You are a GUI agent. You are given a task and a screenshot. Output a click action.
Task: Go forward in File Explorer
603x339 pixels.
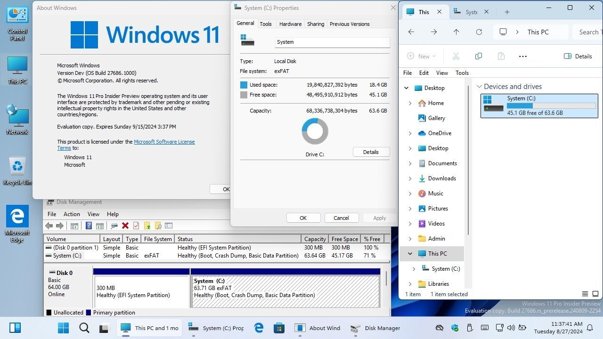pos(434,32)
